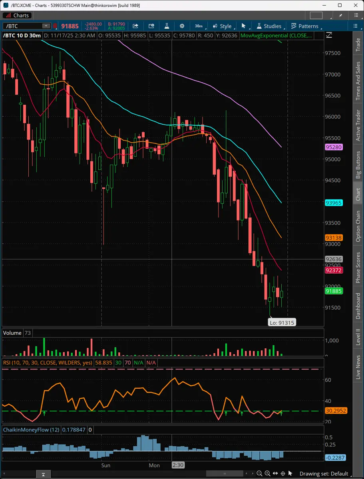The height and width of the screenshot is (479, 364).
Task: Select the bottom pointer cursor icon
Action: pyautogui.click(x=290, y=473)
